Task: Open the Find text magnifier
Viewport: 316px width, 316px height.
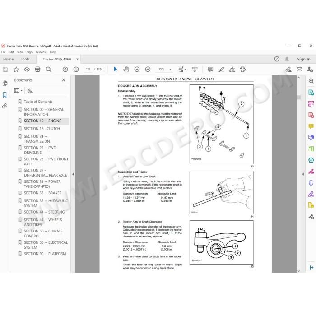Action: [x=49, y=70]
